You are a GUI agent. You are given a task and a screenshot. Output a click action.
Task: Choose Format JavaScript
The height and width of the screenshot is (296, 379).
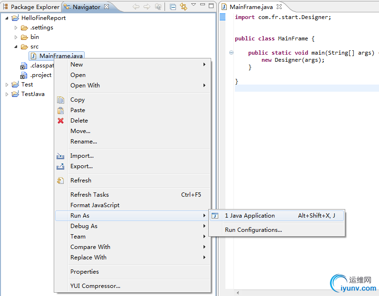tap(133, 205)
